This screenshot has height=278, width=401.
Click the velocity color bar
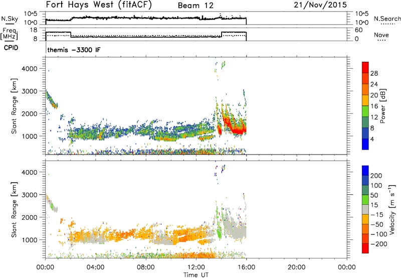[365, 209]
